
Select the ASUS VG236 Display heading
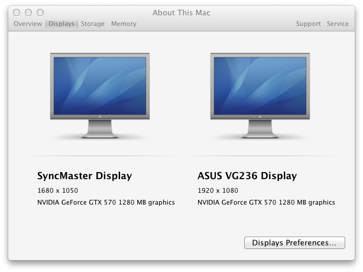tap(247, 176)
